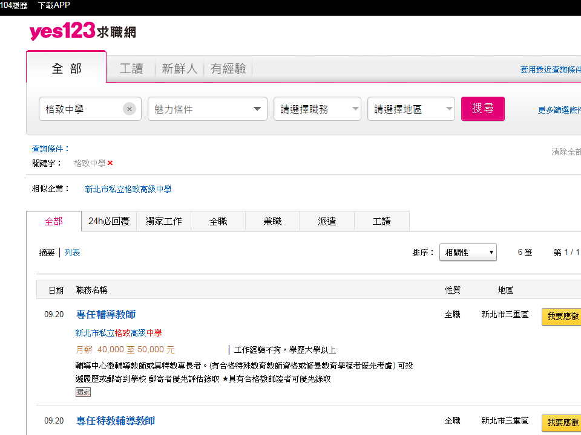Switch results to 列表 view
This screenshot has height=435, width=581.
[72, 253]
